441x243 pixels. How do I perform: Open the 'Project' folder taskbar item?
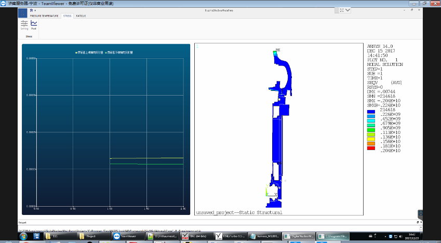click(92, 236)
